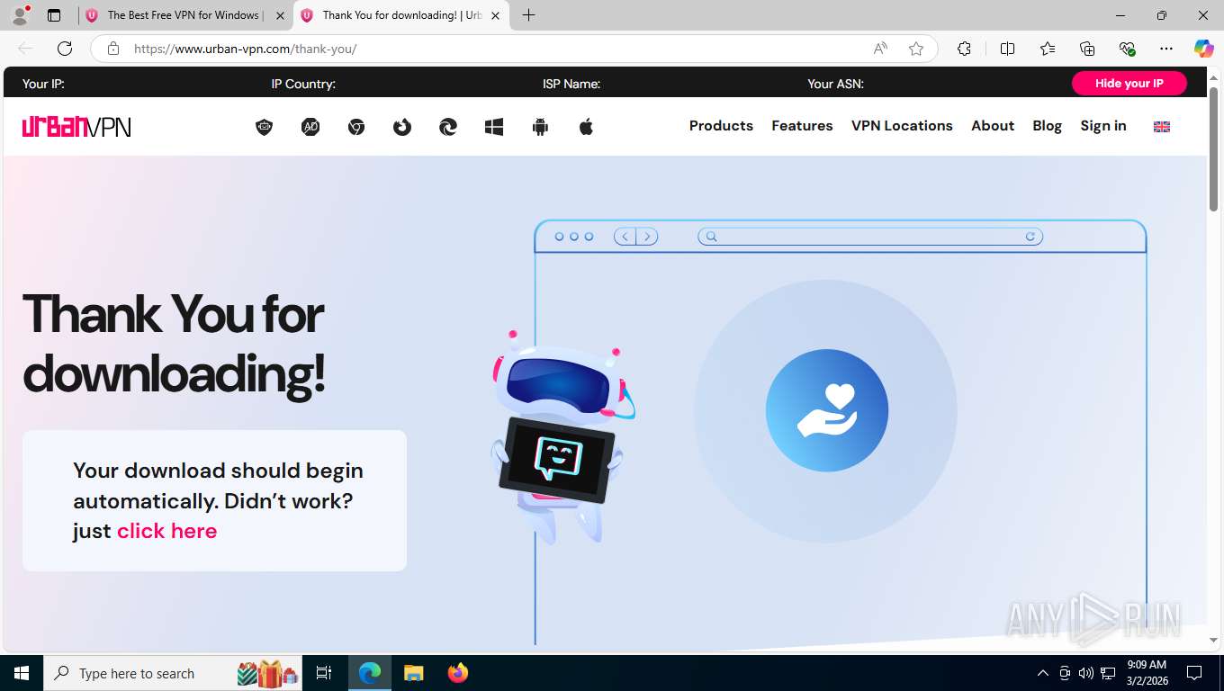The image size is (1224, 691).
Task: Open the Windows Start menu
Action: [22, 673]
